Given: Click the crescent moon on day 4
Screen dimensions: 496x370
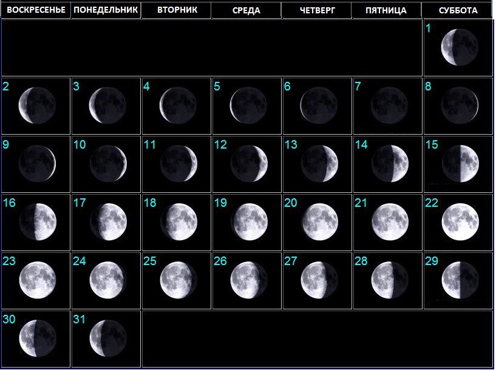Looking at the screenshot, I should click(178, 106).
